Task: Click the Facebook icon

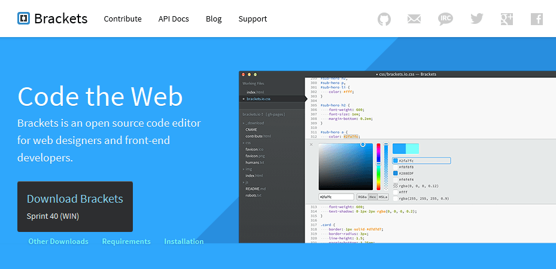Action: pos(537,19)
